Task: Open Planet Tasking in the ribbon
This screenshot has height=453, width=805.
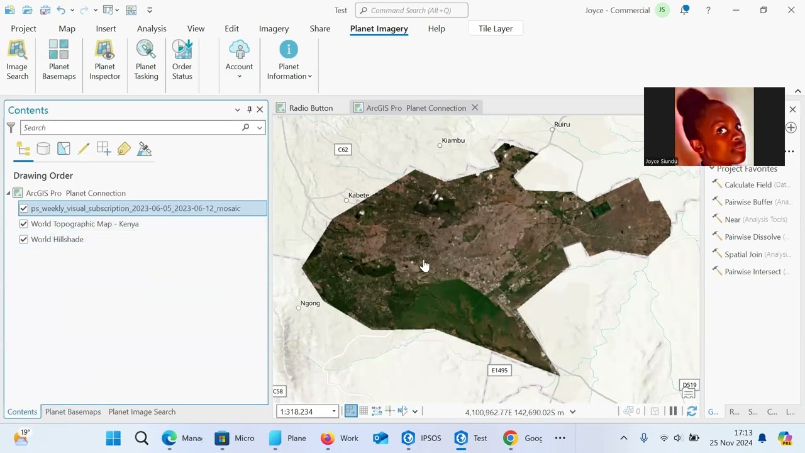Action: pos(146,60)
